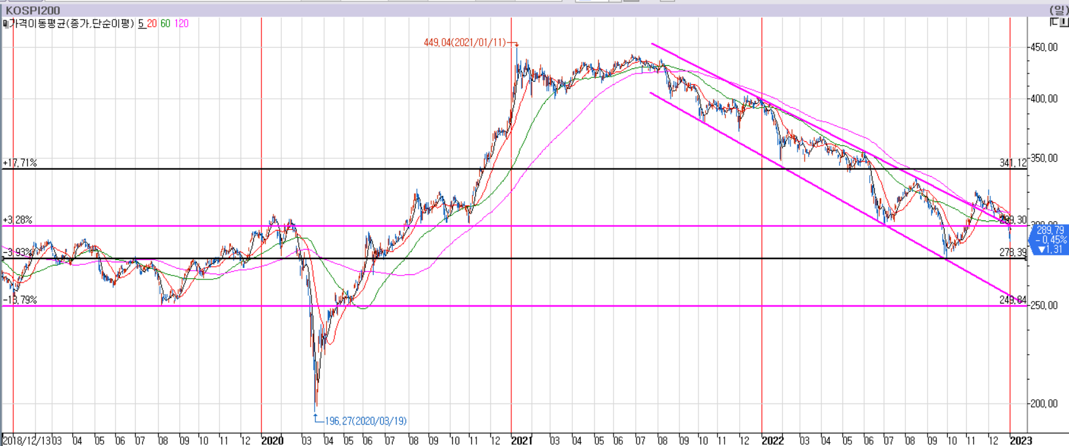This screenshot has width=1069, height=446.
Task: Select the +17,71% horizontal line label
Action: [x=20, y=163]
